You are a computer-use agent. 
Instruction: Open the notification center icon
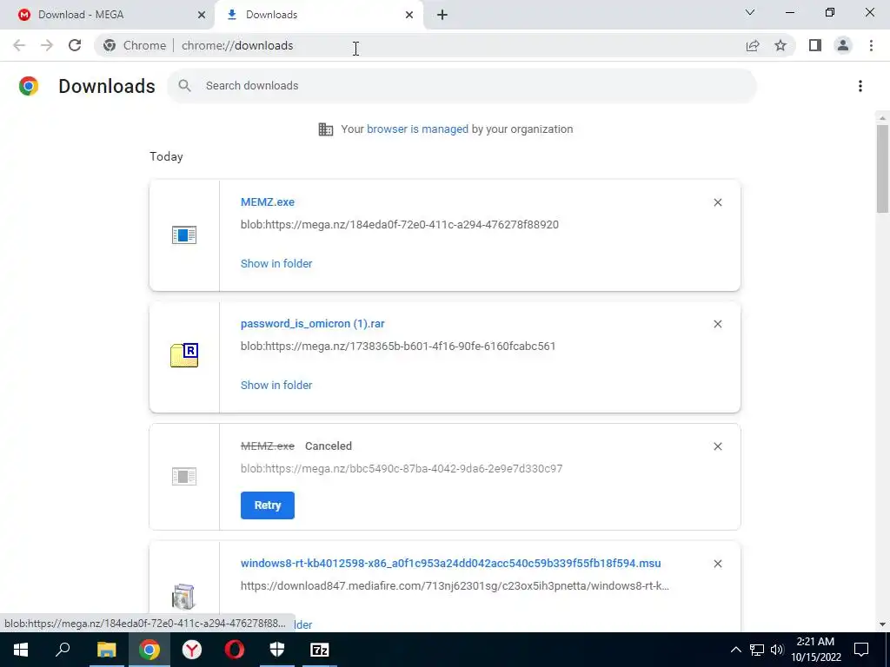coord(861,650)
